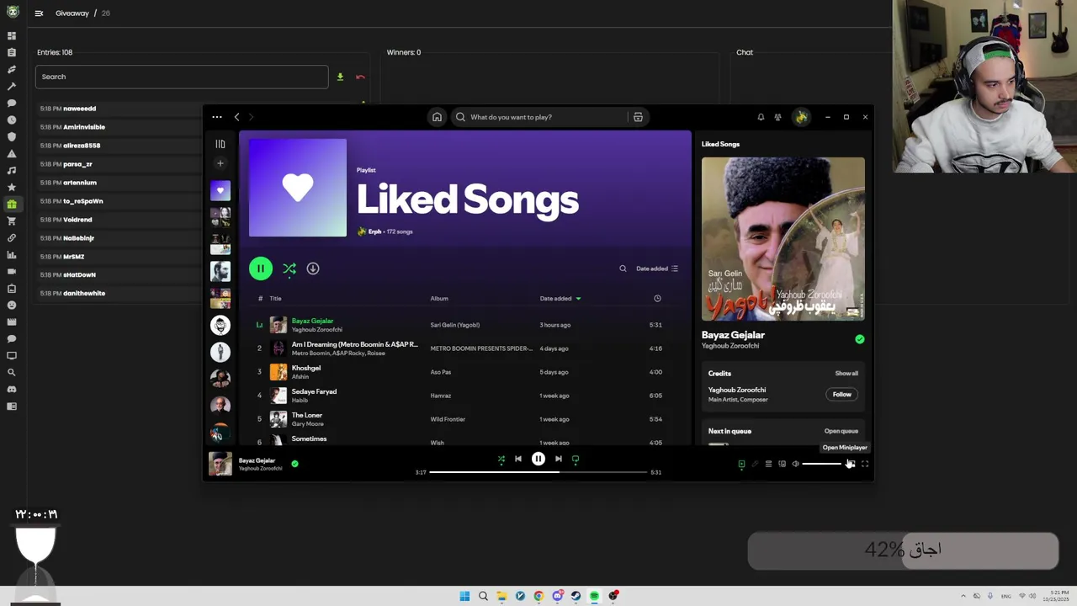The width and height of the screenshot is (1077, 606).
Task: Download Liked Songs playlist
Action: click(x=313, y=268)
